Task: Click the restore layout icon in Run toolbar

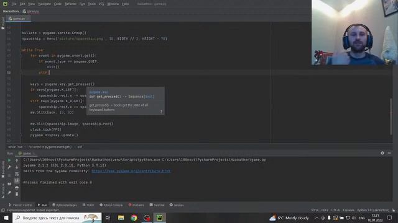Action: [9, 184]
